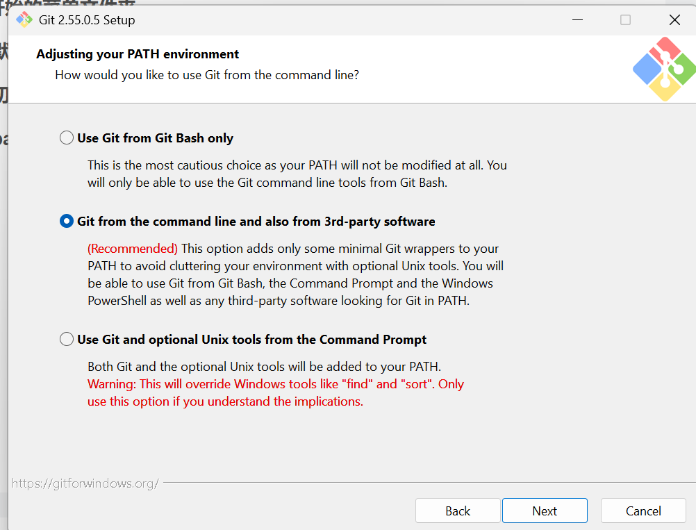
Task: Click the large Git logo in the header
Action: point(664,69)
